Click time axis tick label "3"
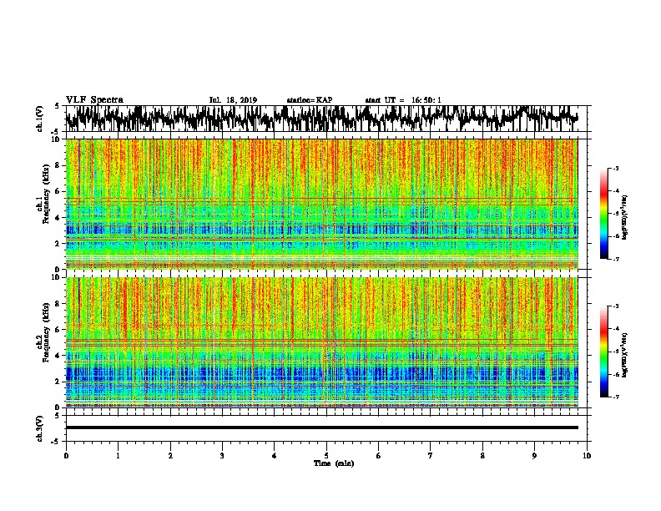Image resolution: width=661 pixels, height=511 pixels. coord(222,456)
